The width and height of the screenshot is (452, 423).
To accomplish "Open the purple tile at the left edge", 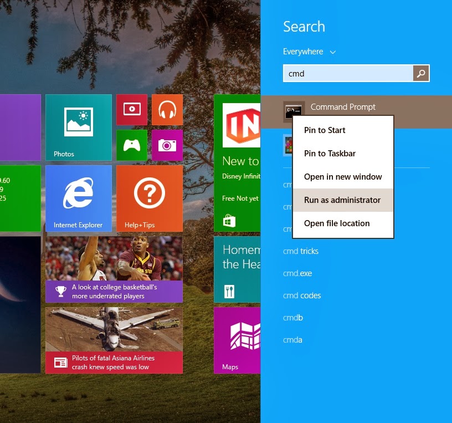I will tap(20, 128).
